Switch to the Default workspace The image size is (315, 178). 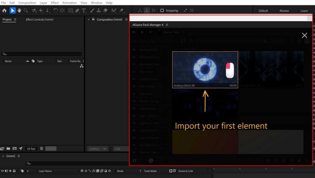pyautogui.click(x=263, y=11)
